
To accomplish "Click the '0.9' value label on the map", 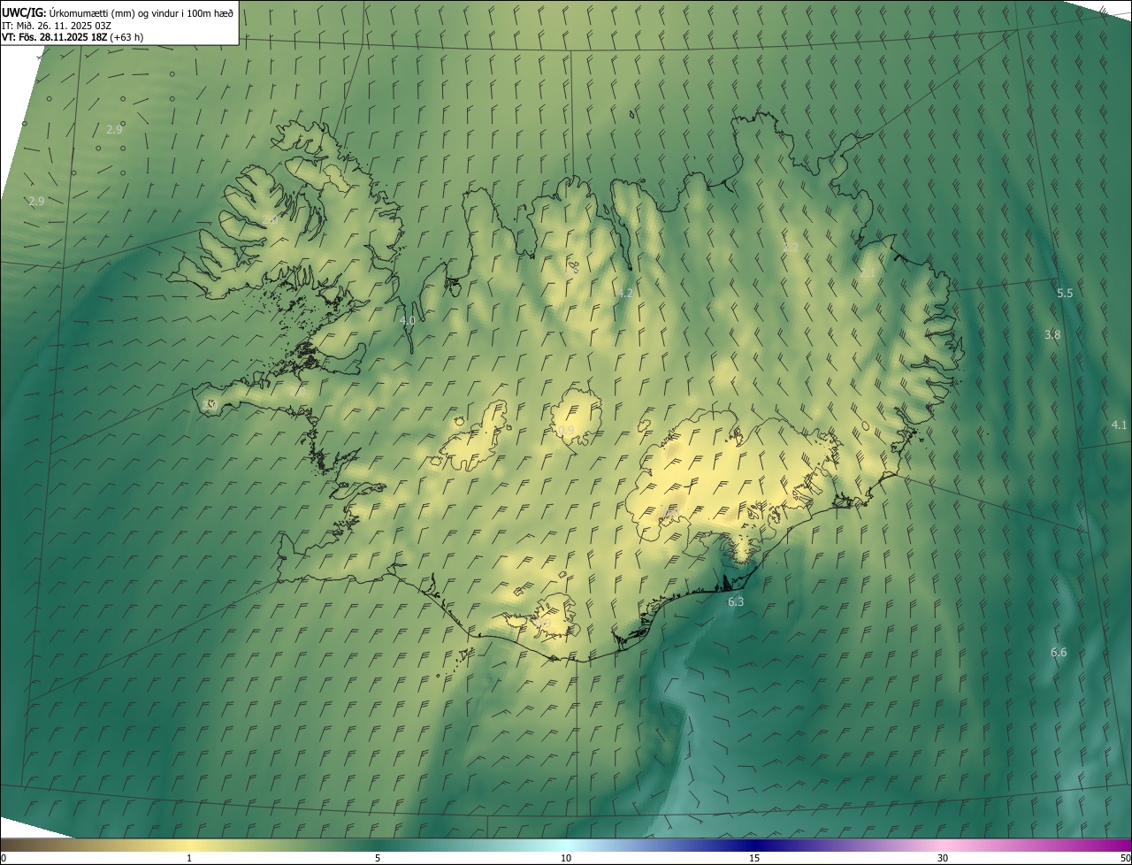I will (x=566, y=431).
